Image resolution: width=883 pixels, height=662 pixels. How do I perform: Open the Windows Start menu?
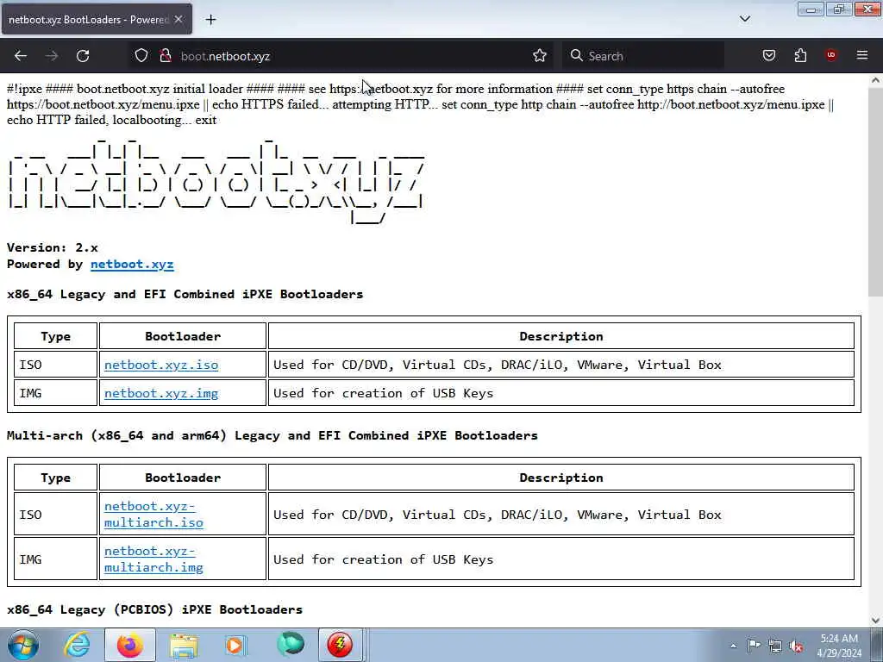pos(23,645)
